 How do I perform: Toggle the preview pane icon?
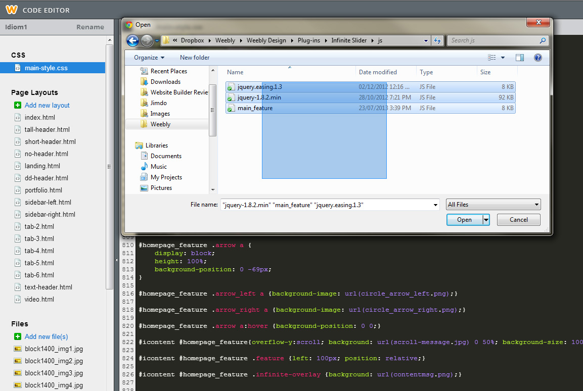[x=519, y=58]
